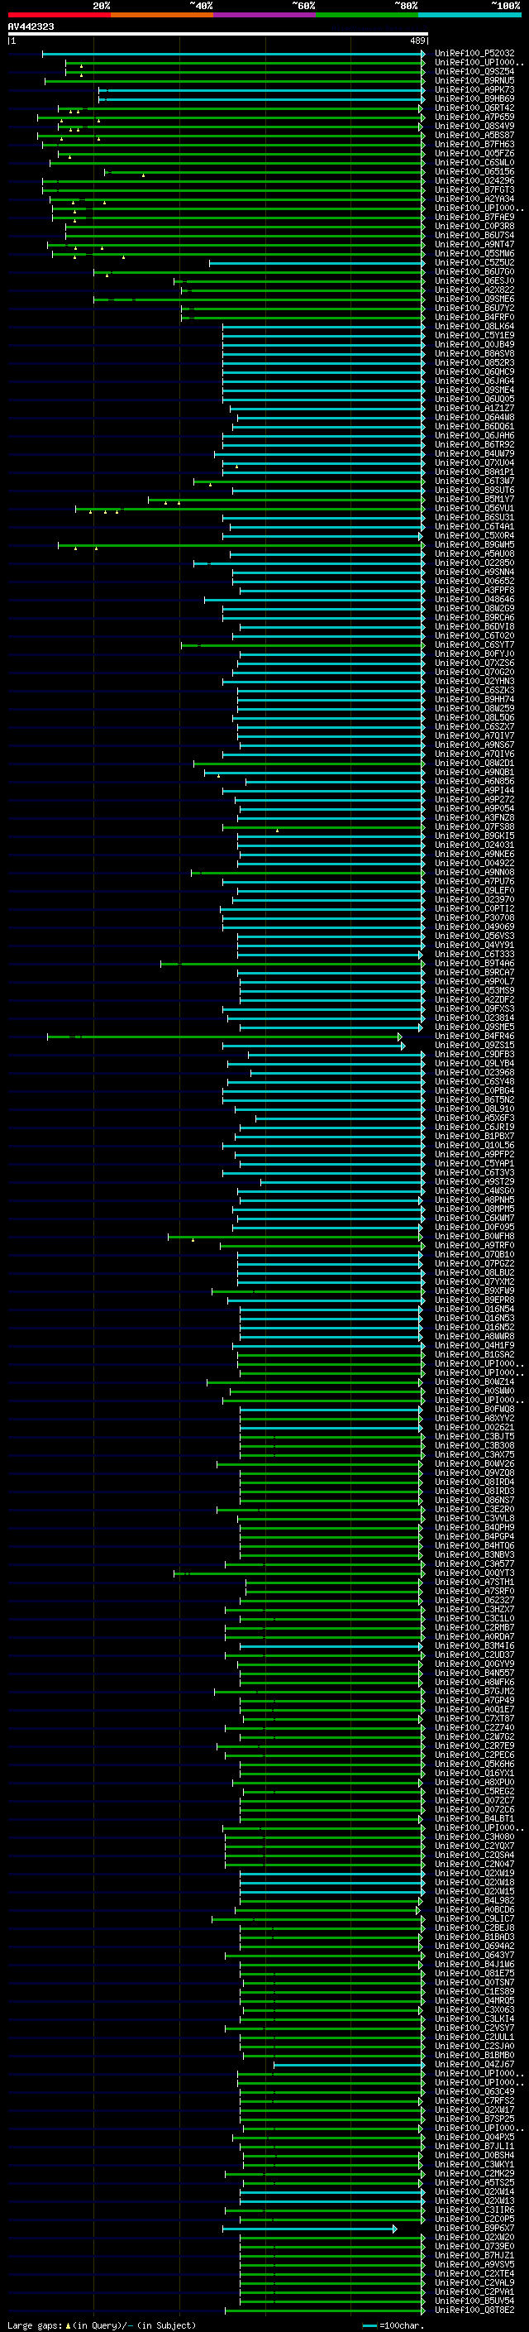Select hit label UniRef100_B7FAE9

tap(474, 218)
